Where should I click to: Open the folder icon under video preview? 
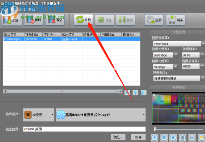[x=201, y=137]
